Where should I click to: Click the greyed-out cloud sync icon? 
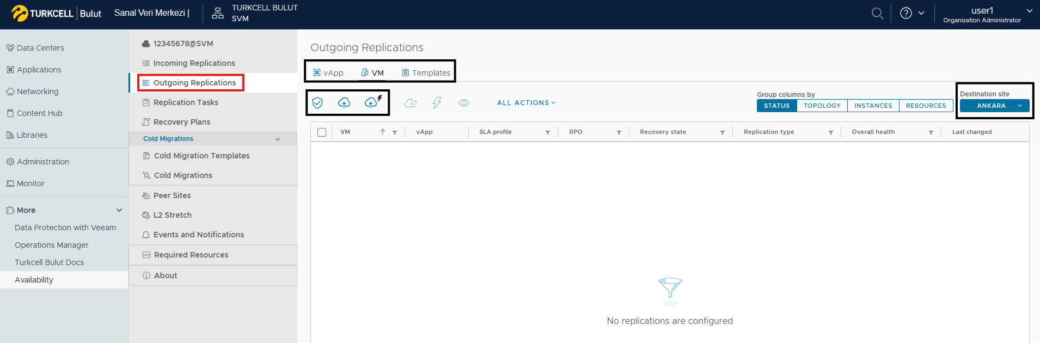pos(411,102)
